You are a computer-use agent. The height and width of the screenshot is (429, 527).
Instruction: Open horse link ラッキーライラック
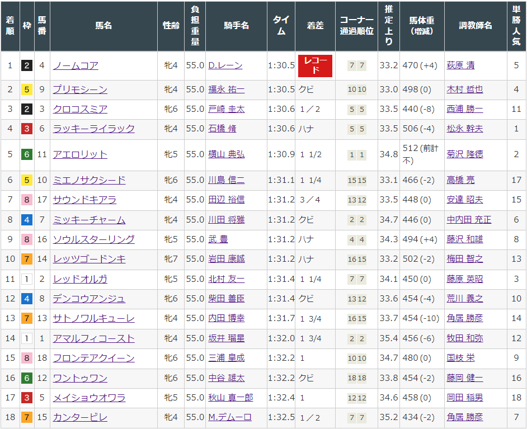click(94, 129)
